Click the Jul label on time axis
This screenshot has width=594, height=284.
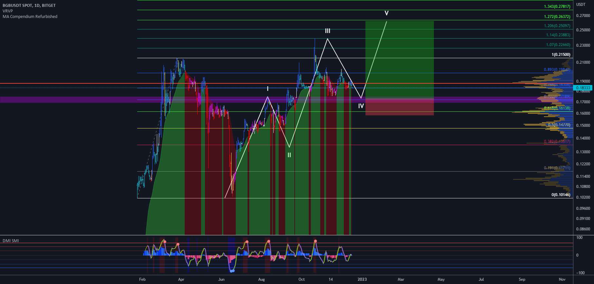tap(481, 279)
